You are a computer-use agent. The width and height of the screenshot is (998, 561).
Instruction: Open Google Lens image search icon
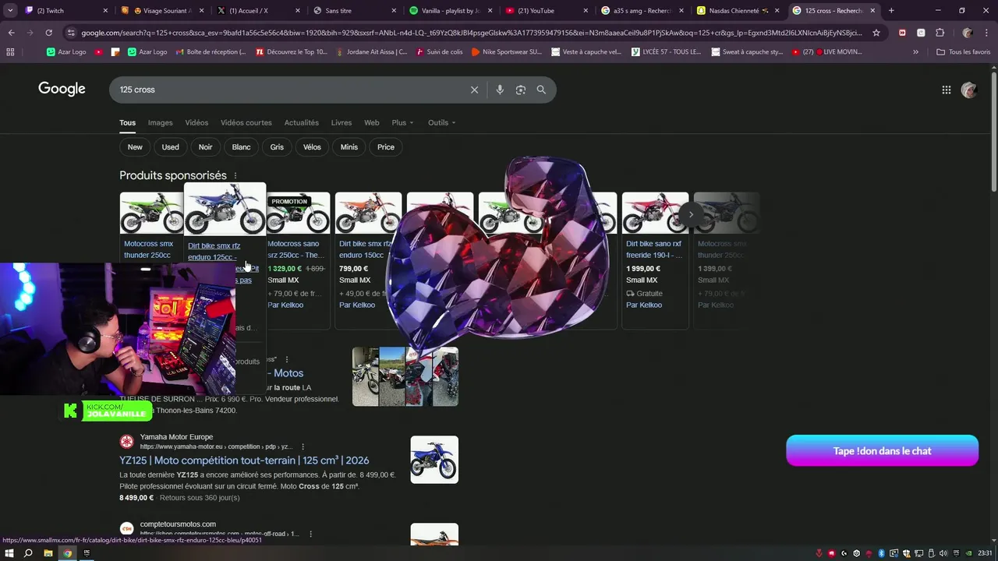tap(521, 90)
